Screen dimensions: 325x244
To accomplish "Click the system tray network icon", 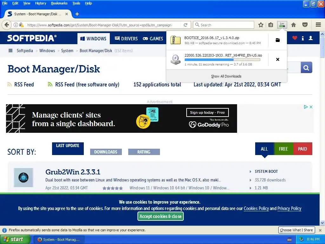I will pyautogui.click(x=302, y=240).
